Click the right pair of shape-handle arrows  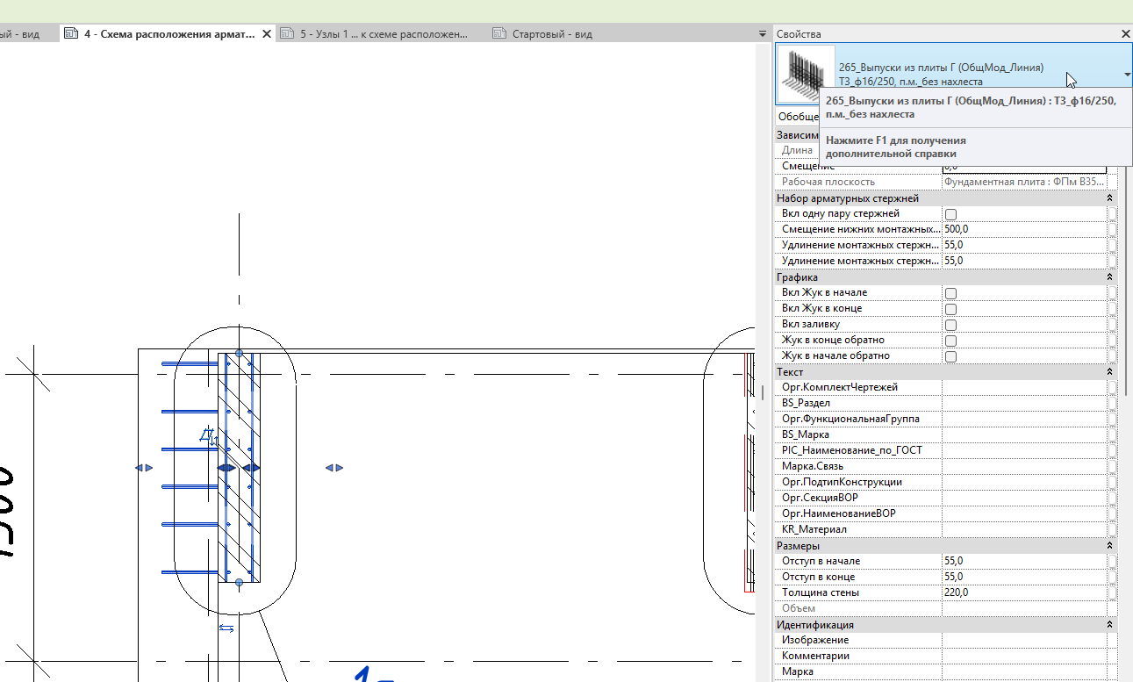point(334,468)
